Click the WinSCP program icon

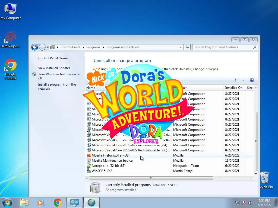tap(89, 171)
